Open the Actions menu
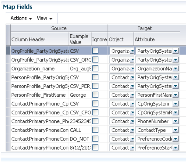The height and width of the screenshot is (163, 187). coord(21,18)
